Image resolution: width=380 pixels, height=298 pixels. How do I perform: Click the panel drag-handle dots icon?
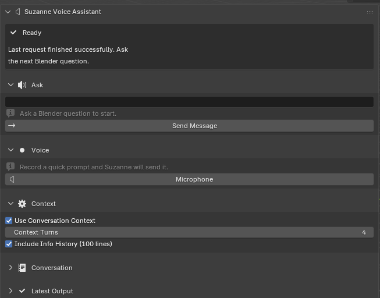click(x=370, y=12)
